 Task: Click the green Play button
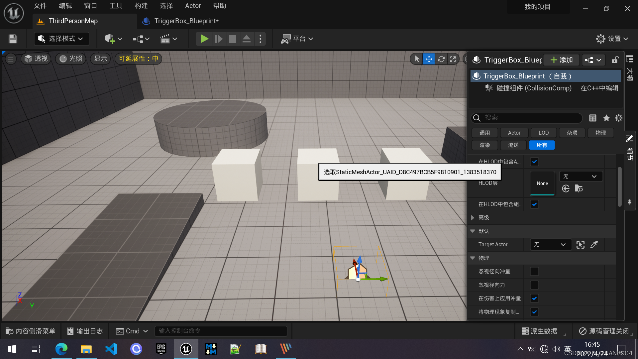click(204, 39)
